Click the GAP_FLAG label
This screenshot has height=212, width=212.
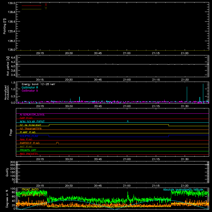tap(26, 118)
